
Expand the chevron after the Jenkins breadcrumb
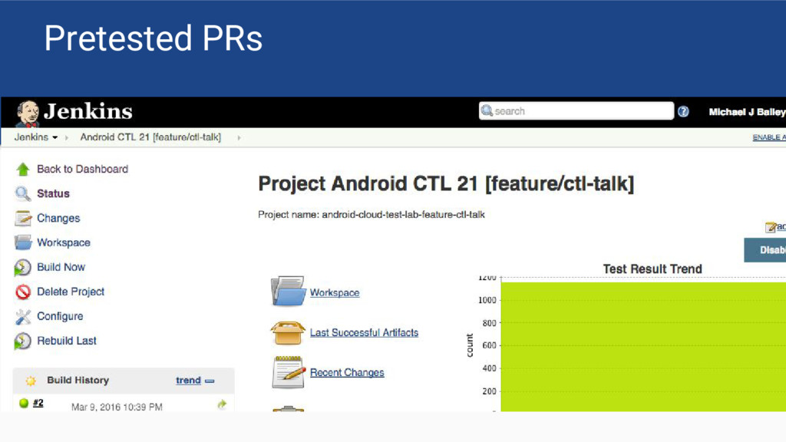[x=66, y=138]
